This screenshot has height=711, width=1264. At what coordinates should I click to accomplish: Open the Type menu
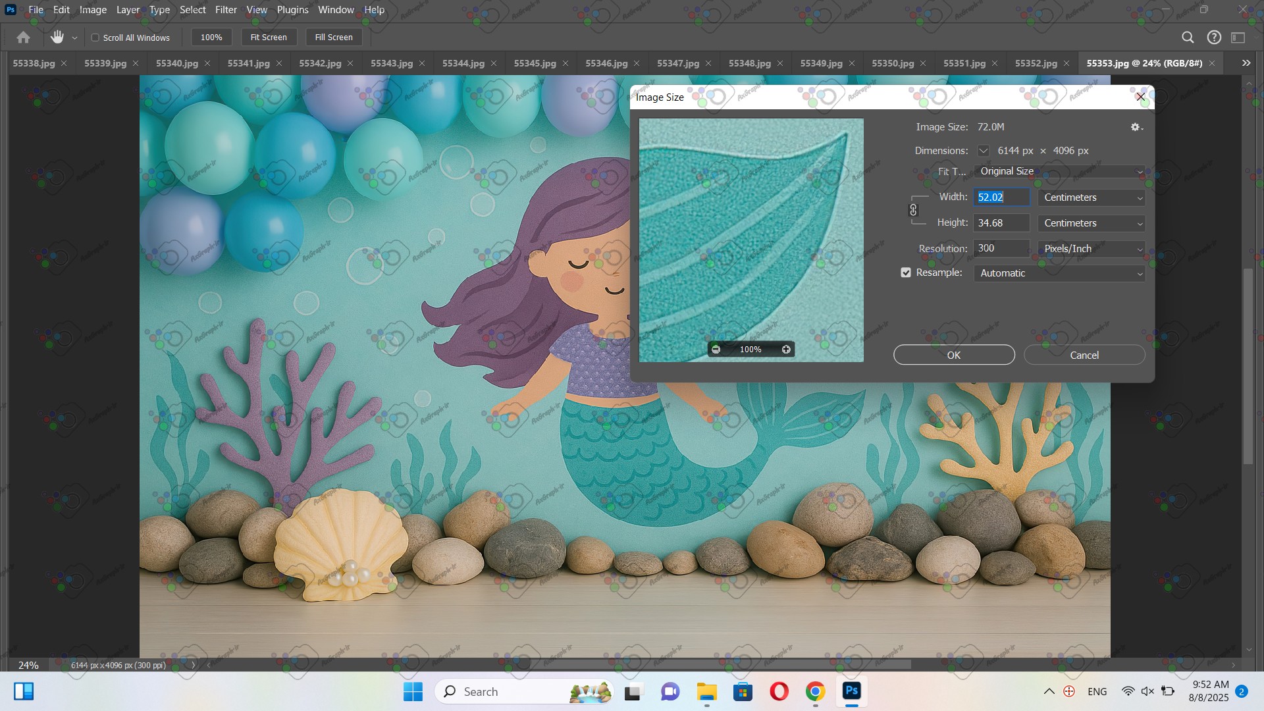coord(159,10)
